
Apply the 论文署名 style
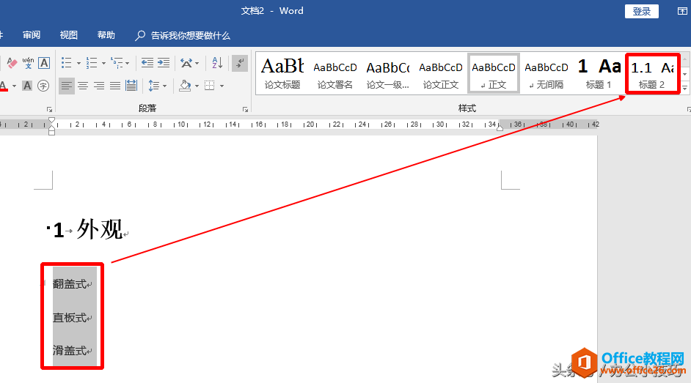coord(335,73)
